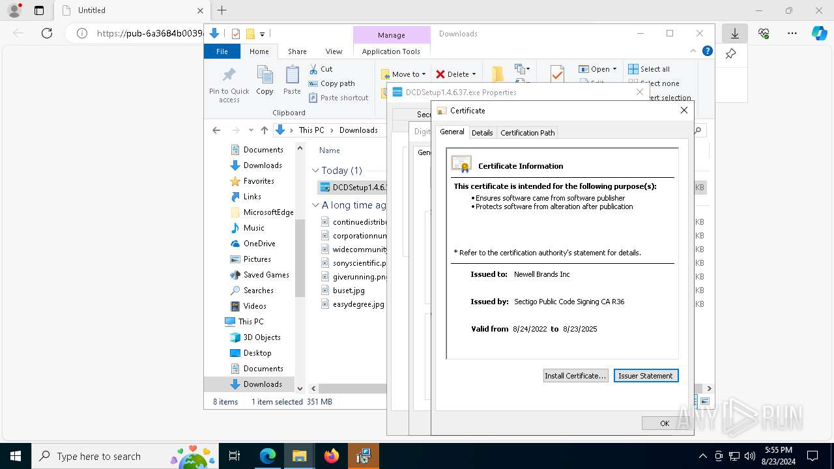Click the Name column header

click(330, 150)
